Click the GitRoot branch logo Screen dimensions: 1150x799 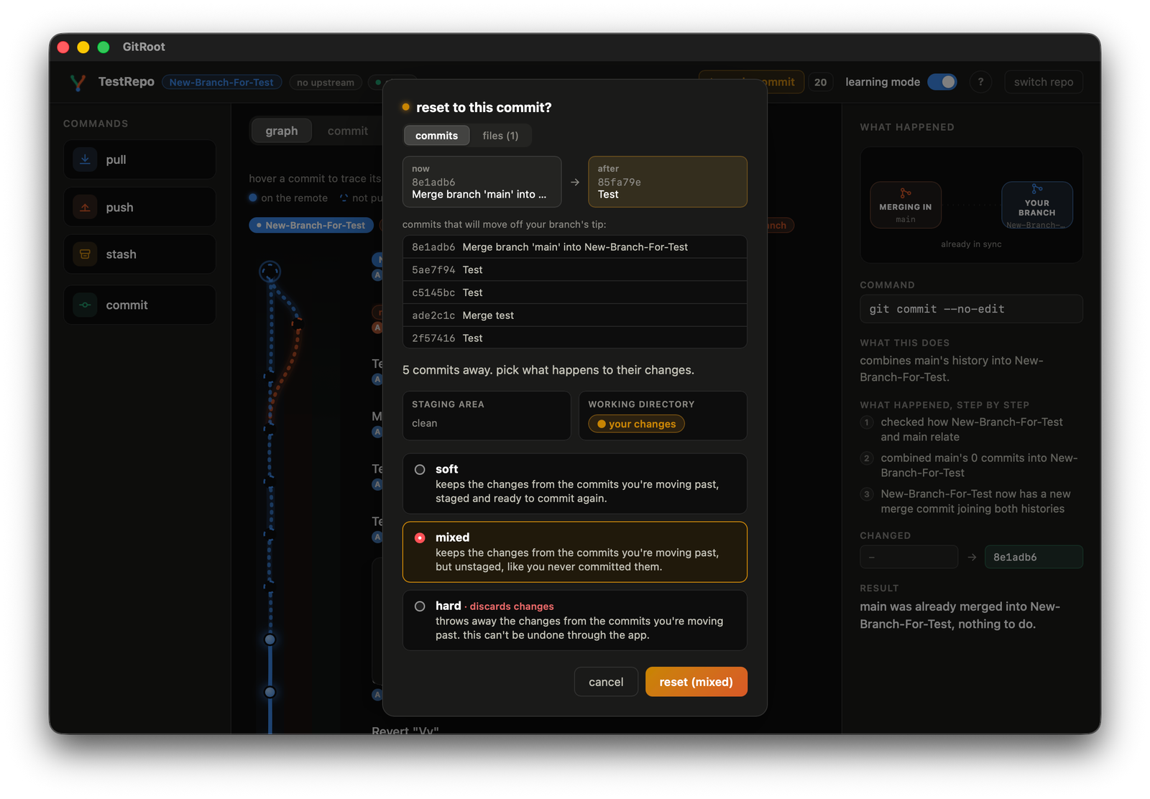(78, 83)
